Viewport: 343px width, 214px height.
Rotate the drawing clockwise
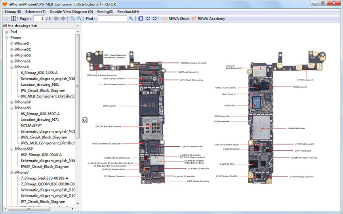tap(148, 19)
